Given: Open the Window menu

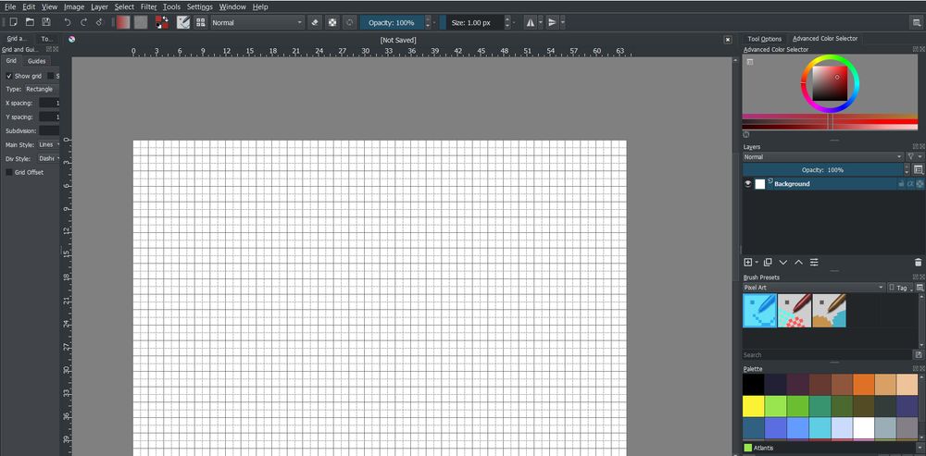Looking at the screenshot, I should click(232, 6).
